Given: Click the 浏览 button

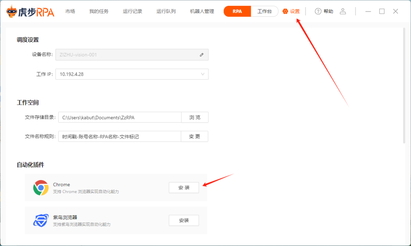Looking at the screenshot, I should [195, 117].
